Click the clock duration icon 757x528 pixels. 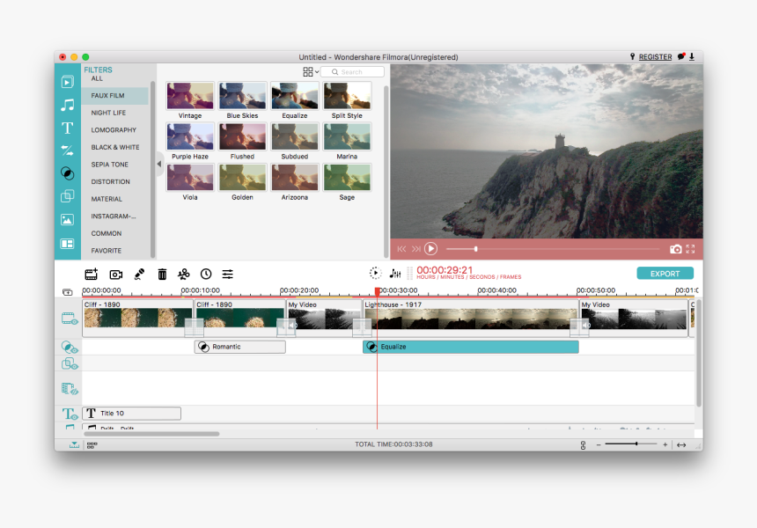(207, 275)
